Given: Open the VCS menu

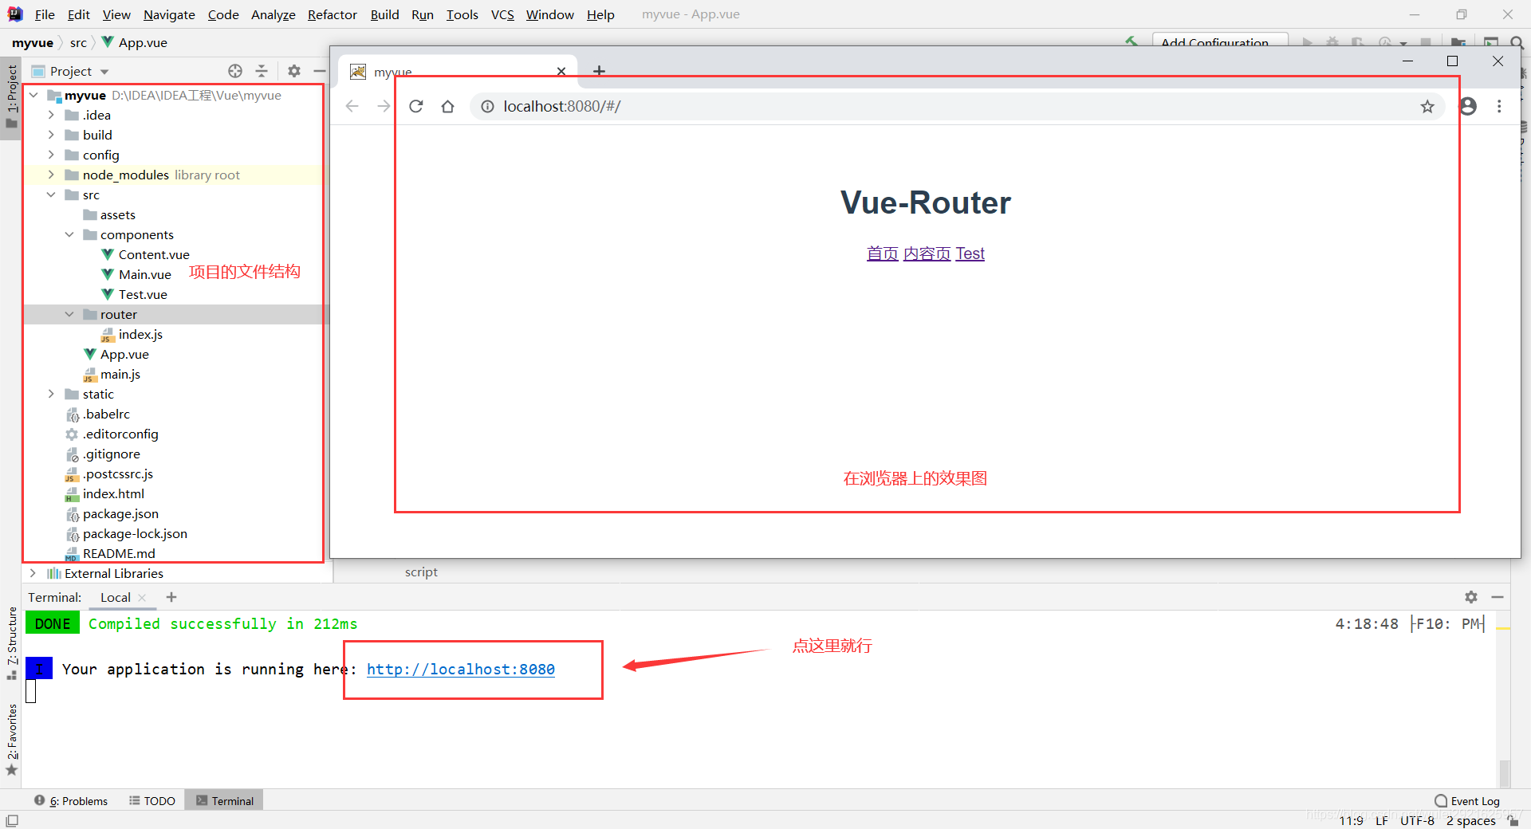Looking at the screenshot, I should coord(502,14).
